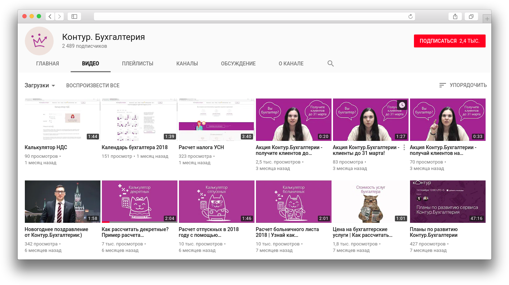The height and width of the screenshot is (285, 509).
Task: Play the 0:20 Акция video thumbnail
Action: (x=294, y=120)
